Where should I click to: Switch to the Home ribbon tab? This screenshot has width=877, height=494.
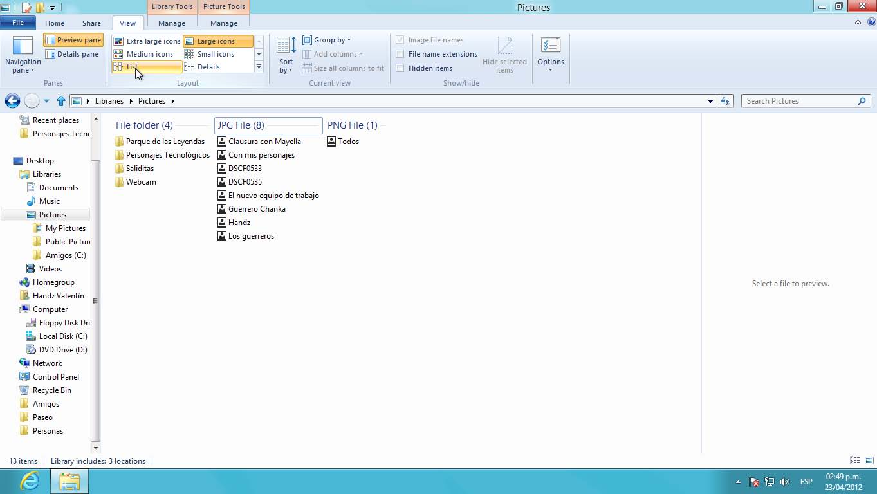click(55, 23)
